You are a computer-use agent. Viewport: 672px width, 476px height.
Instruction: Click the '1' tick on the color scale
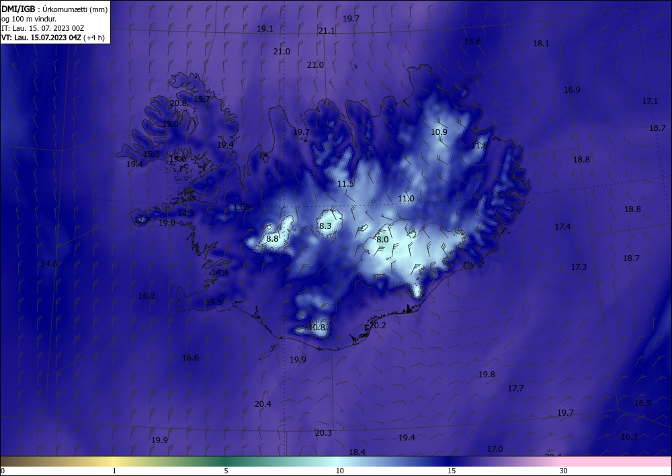[x=114, y=471]
